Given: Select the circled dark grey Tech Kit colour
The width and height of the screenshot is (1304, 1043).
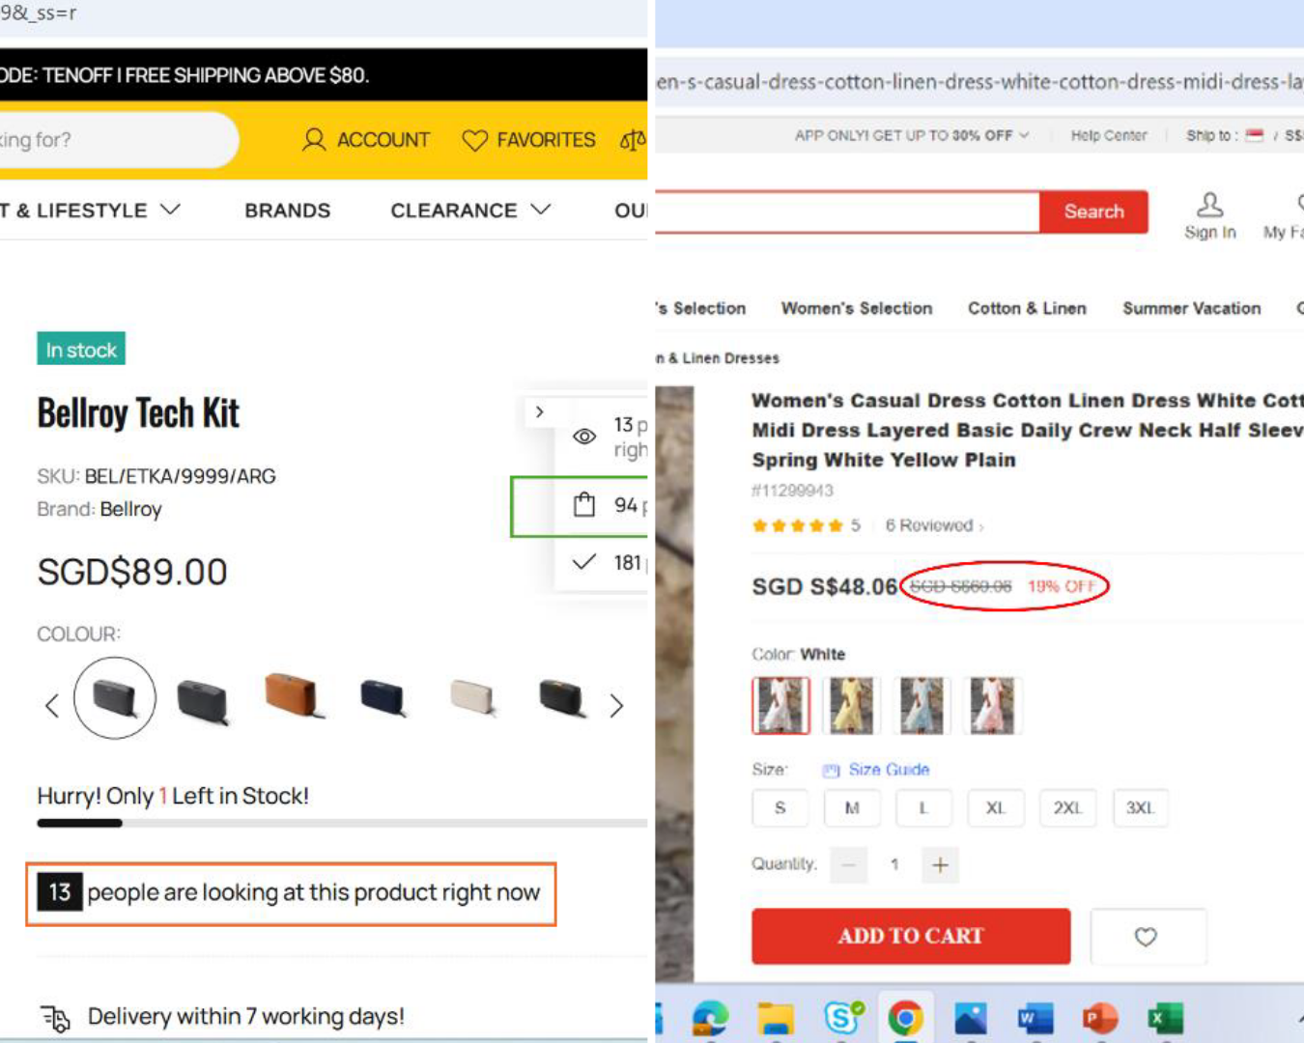Looking at the screenshot, I should tap(115, 697).
